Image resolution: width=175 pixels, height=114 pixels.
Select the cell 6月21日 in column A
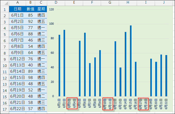click(x=17, y=103)
